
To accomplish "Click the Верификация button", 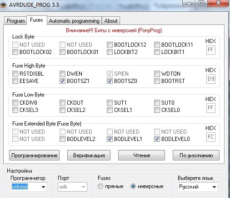I will coord(89,155).
